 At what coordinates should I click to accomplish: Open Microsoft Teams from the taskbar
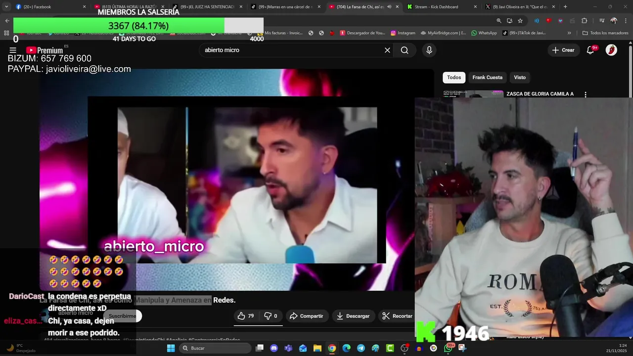(x=288, y=348)
